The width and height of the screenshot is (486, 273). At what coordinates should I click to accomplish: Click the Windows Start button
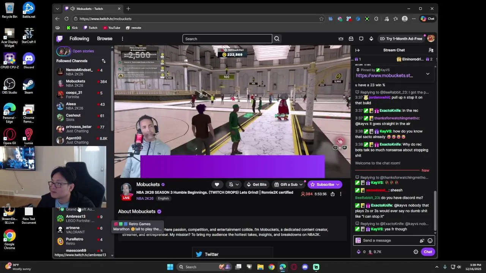[x=170, y=267]
